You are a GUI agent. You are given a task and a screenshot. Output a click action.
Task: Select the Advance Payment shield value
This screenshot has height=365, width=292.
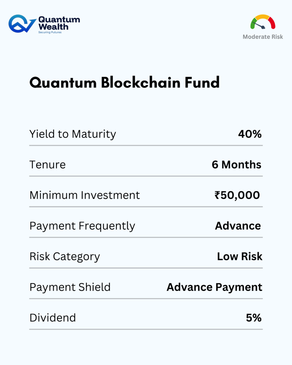tap(214, 287)
